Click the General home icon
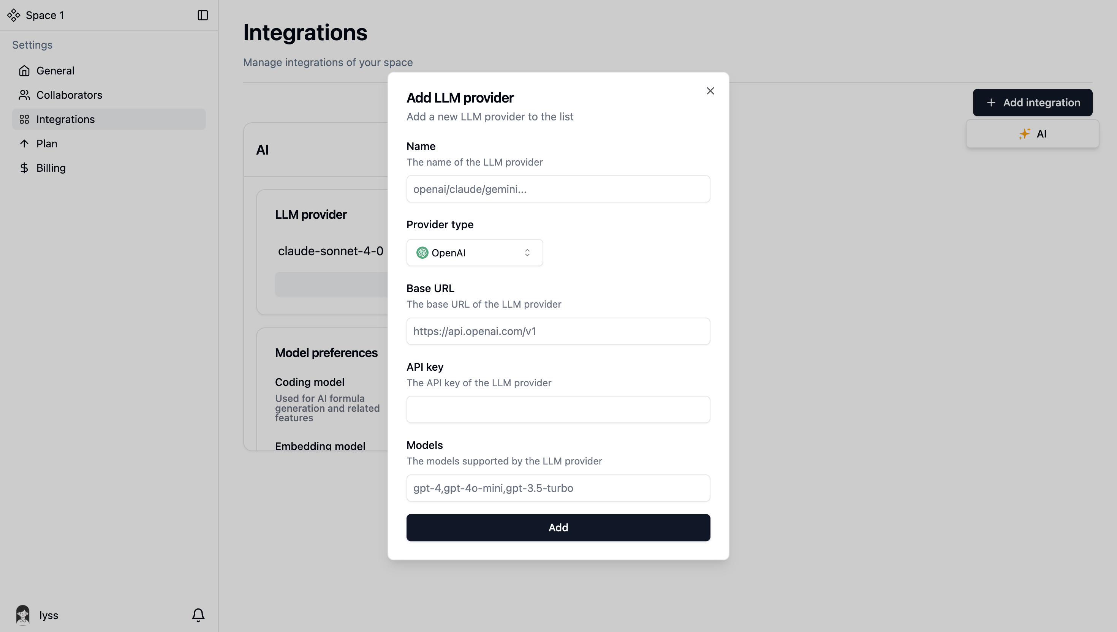Screen dimensions: 1117x632 coord(24,71)
